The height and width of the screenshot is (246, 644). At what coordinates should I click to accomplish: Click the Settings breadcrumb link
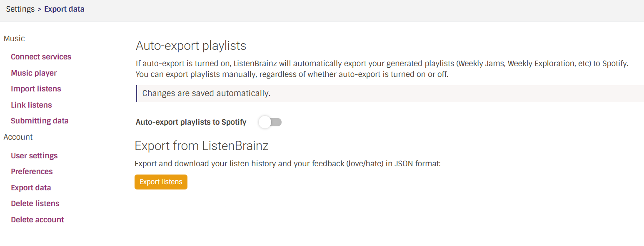[x=20, y=9]
